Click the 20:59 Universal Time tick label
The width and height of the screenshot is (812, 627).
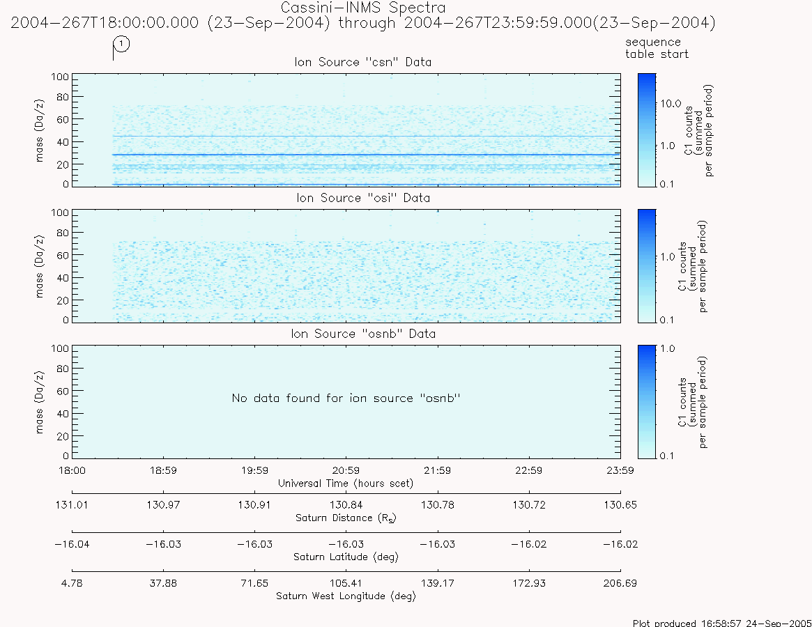click(x=346, y=471)
